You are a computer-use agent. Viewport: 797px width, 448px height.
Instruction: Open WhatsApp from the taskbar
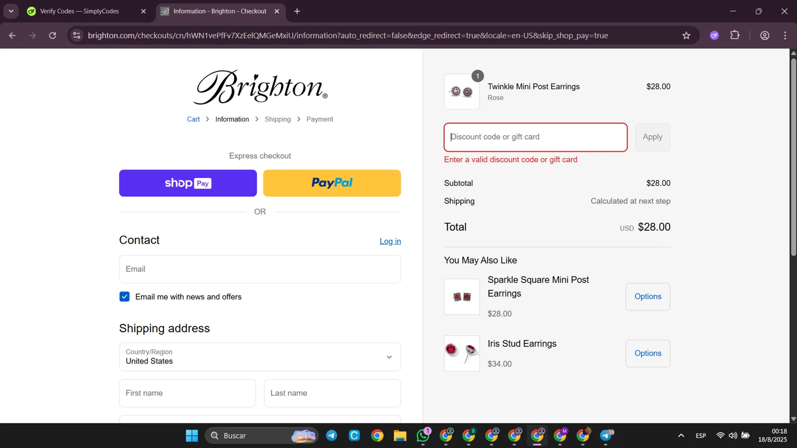point(423,436)
